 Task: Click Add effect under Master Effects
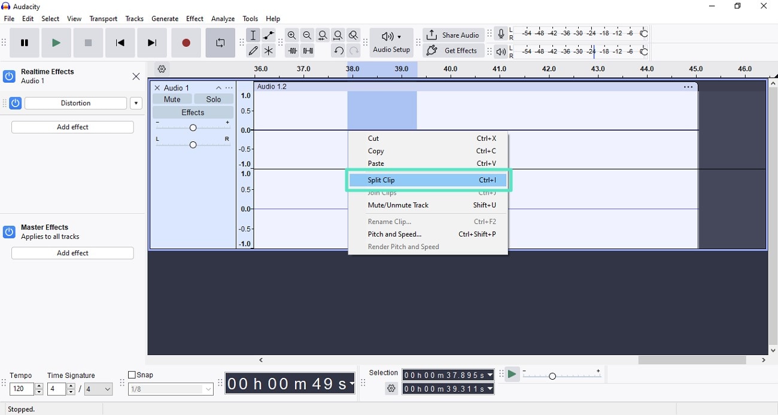coord(72,253)
